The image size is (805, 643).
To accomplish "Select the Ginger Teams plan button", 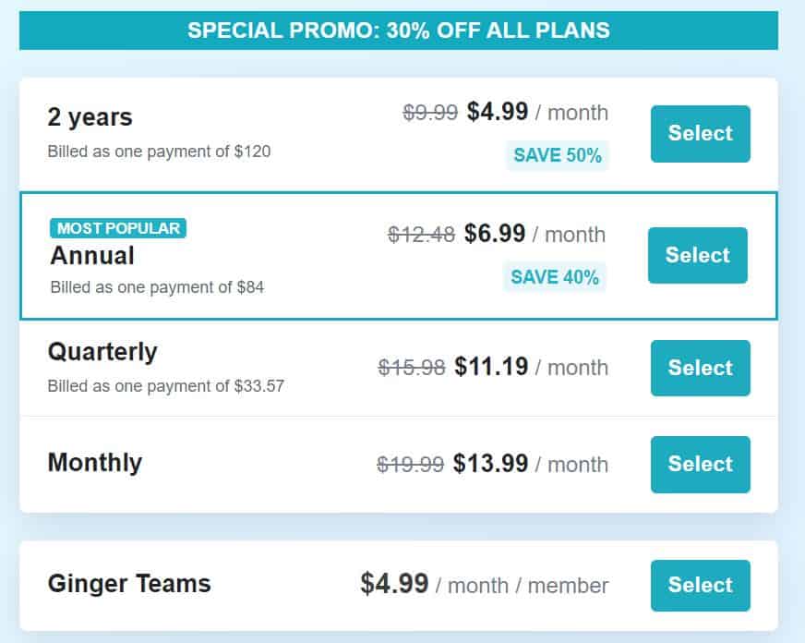I will pyautogui.click(x=701, y=586).
